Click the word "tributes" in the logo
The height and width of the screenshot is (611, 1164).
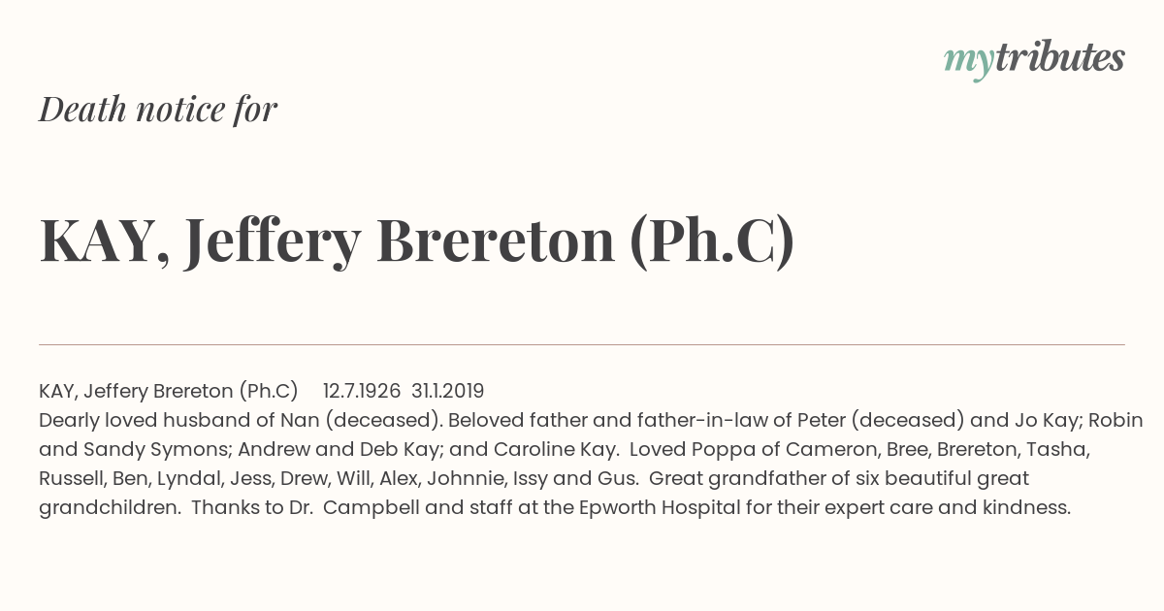(x=1060, y=58)
